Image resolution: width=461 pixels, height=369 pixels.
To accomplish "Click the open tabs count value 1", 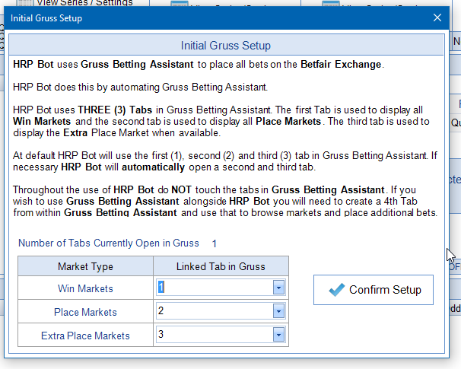I will (215, 243).
